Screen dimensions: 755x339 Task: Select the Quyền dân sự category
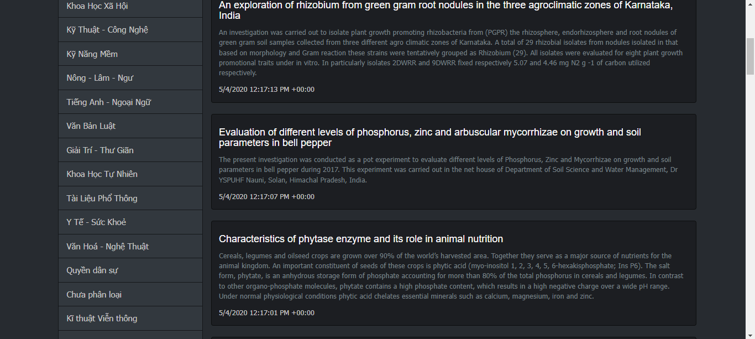point(130,270)
